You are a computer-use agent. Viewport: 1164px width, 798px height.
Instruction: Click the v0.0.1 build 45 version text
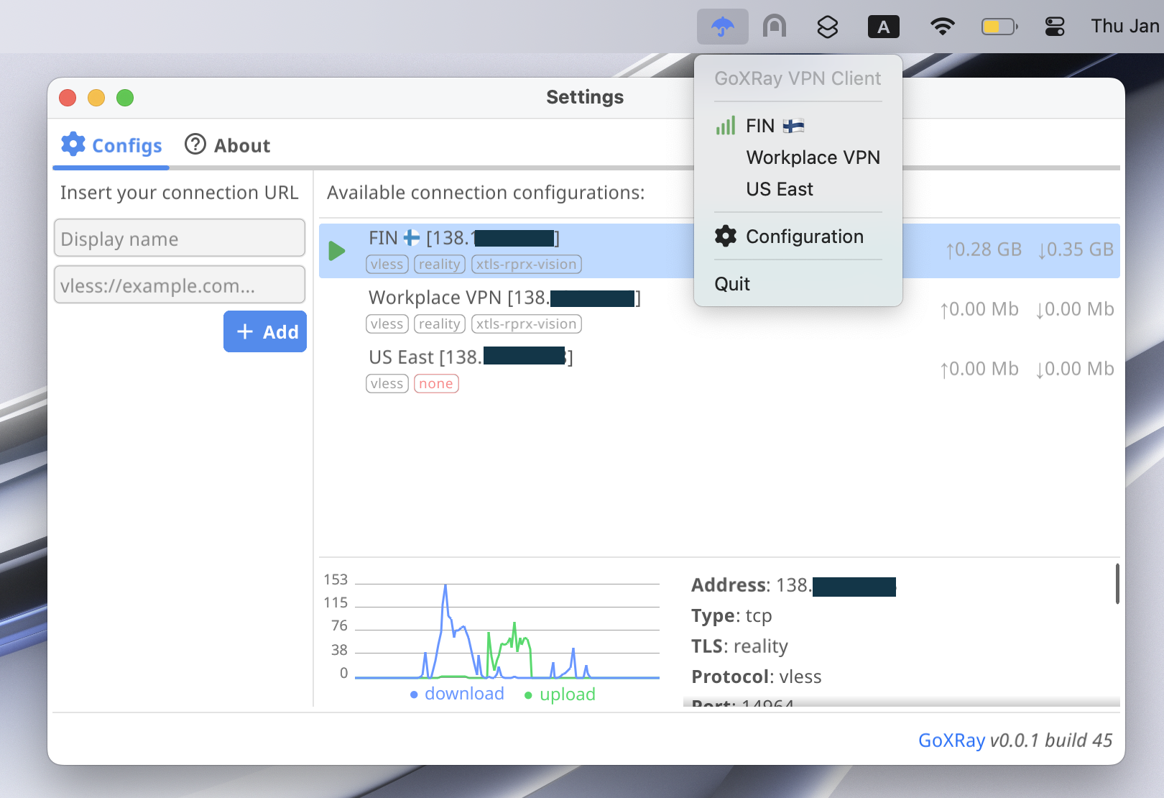click(x=1051, y=740)
